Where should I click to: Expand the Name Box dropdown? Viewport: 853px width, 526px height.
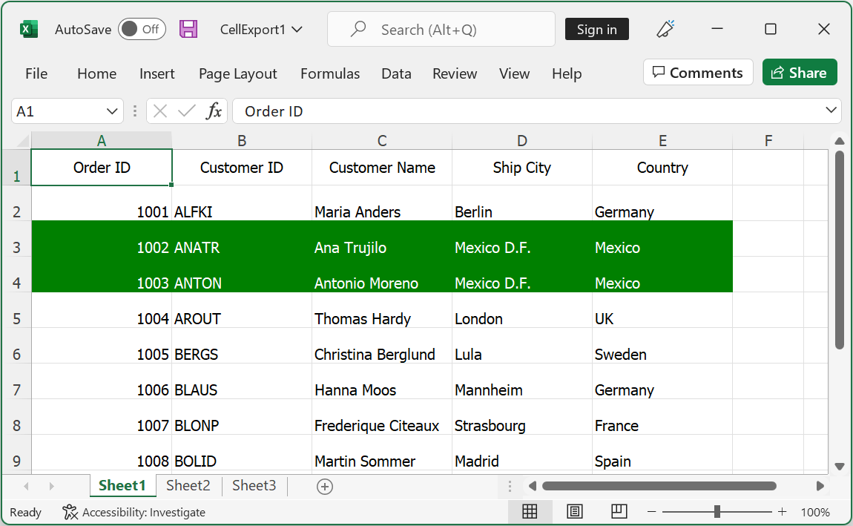(x=112, y=111)
